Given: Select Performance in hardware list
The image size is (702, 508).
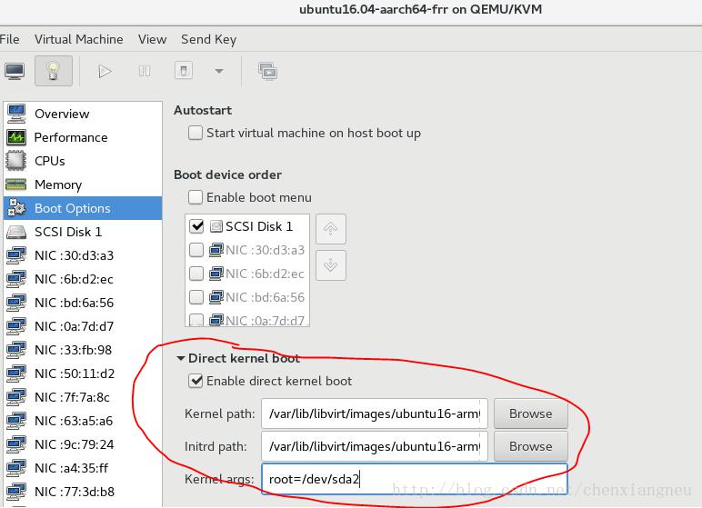Looking at the screenshot, I should pyautogui.click(x=83, y=137).
